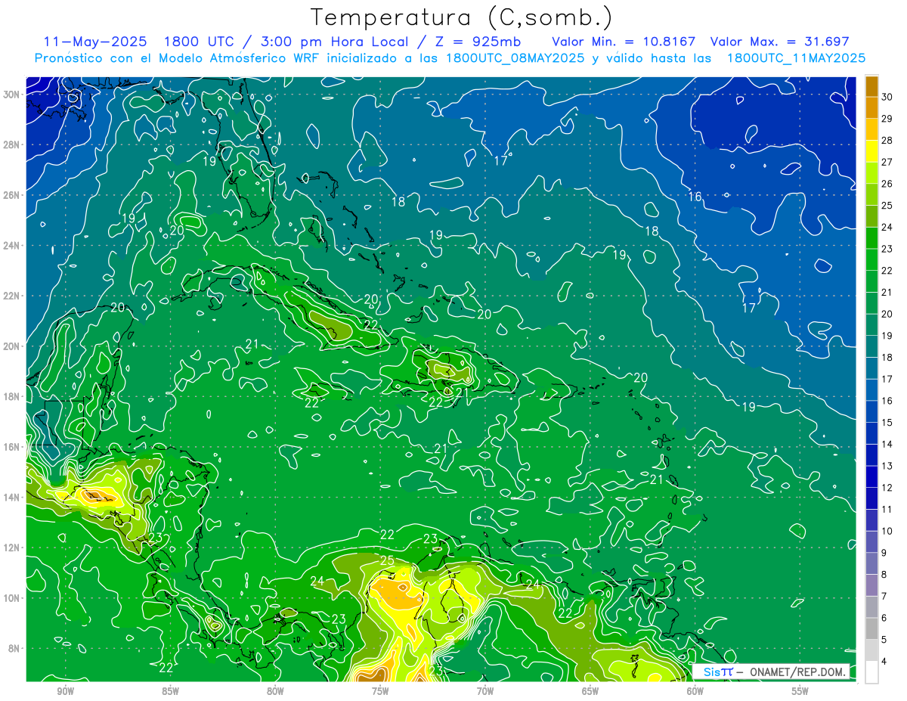Screen dimensions: 907x701
Task: Click the latitude axis label "12N"
Action: [x=11, y=547]
